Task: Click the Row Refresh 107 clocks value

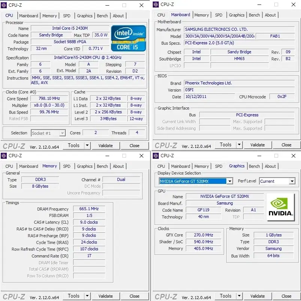Action: tap(89, 249)
